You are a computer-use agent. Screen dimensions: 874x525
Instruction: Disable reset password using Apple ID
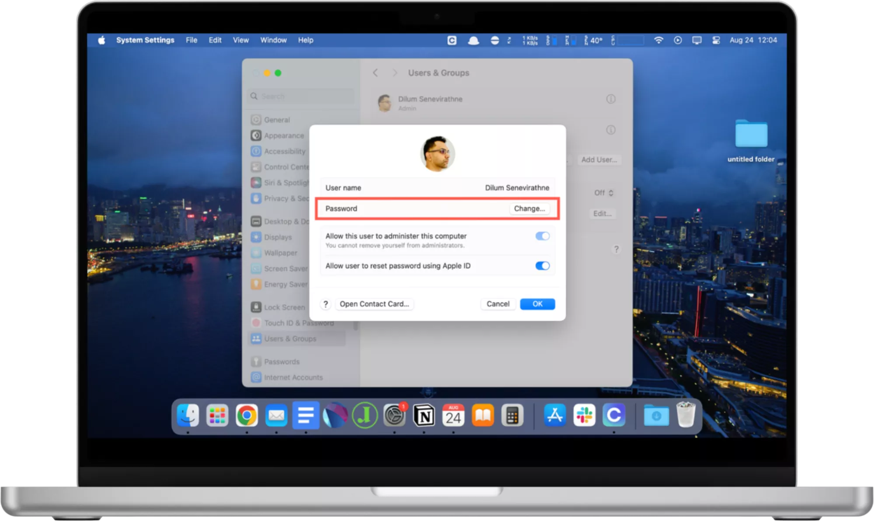542,266
